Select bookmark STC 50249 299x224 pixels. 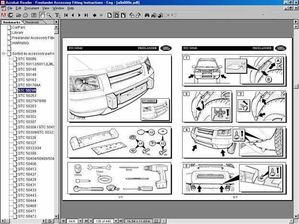click(27, 90)
